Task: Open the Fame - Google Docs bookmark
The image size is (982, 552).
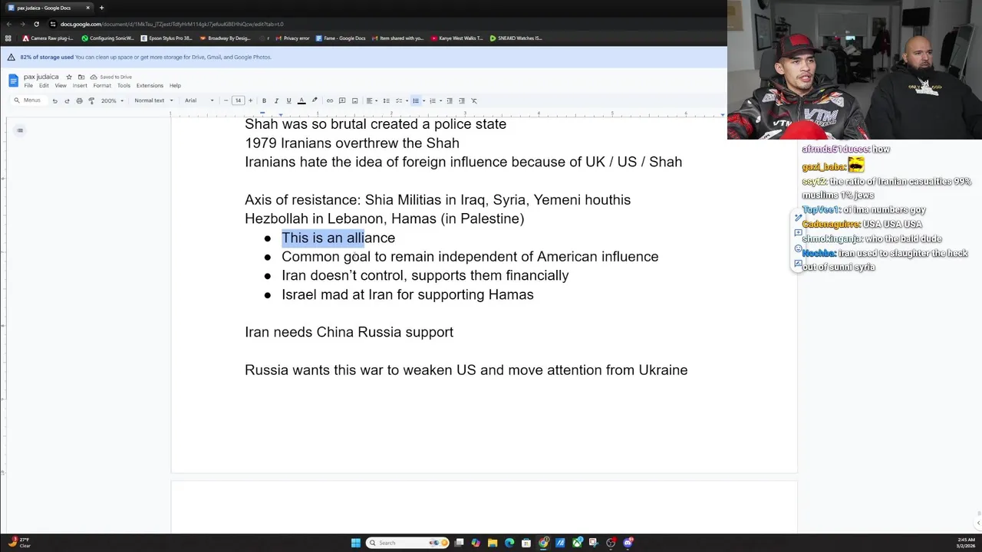Action: point(341,38)
